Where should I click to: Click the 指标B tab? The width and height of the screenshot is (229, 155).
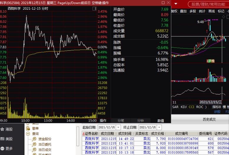tap(217, 107)
